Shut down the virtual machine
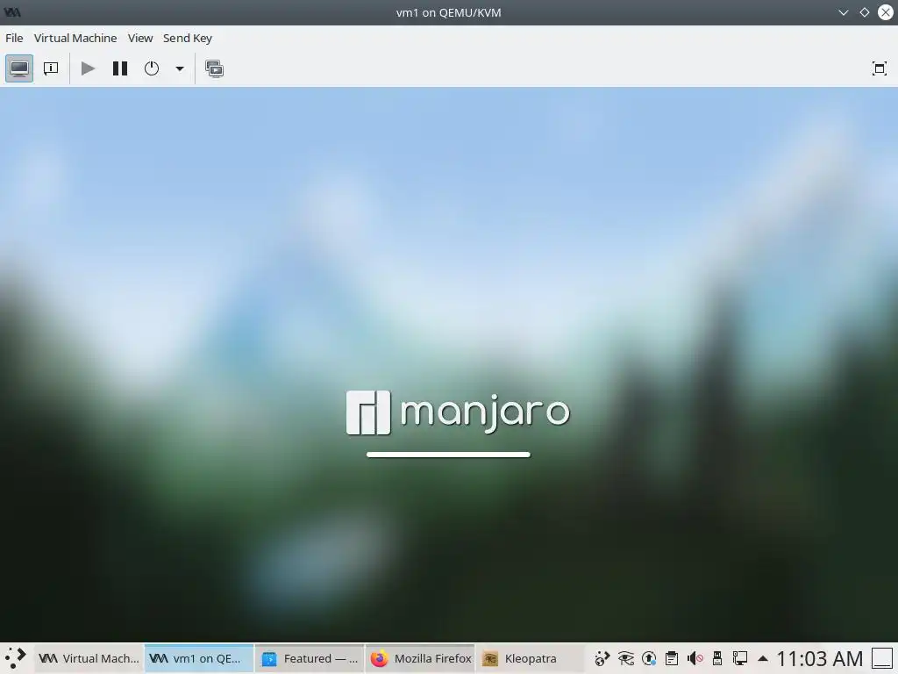The height and width of the screenshot is (674, 898). 151,68
